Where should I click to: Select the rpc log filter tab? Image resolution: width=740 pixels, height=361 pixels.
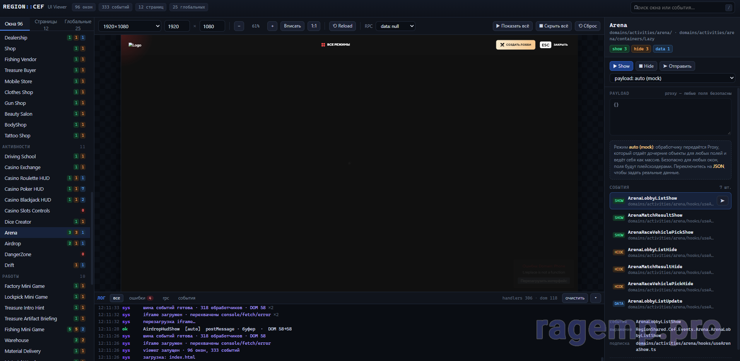click(x=166, y=298)
